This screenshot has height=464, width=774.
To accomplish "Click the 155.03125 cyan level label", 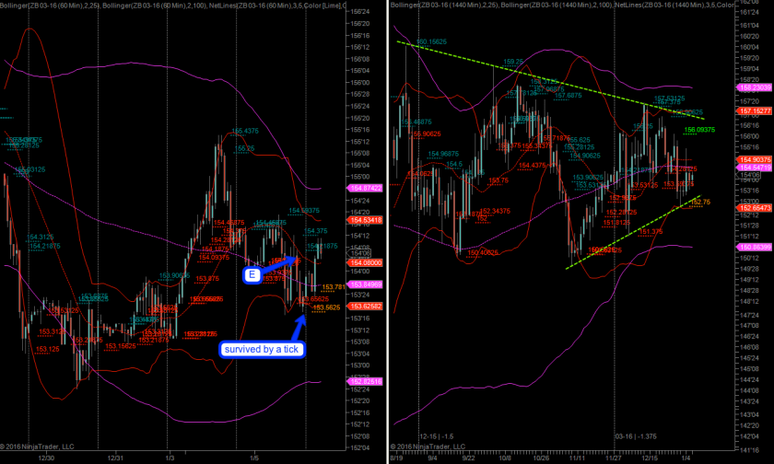I will click(x=30, y=169).
